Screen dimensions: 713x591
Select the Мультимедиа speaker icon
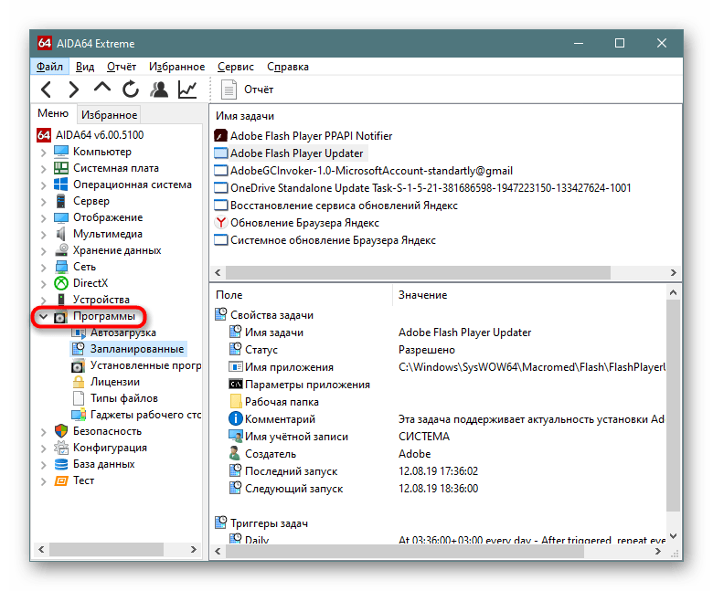(61, 234)
